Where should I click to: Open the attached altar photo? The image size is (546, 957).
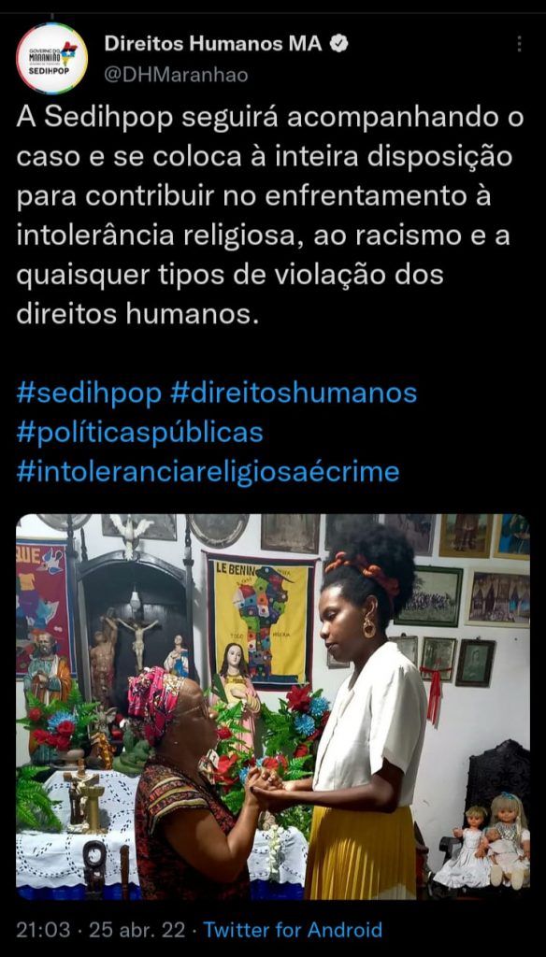click(273, 707)
